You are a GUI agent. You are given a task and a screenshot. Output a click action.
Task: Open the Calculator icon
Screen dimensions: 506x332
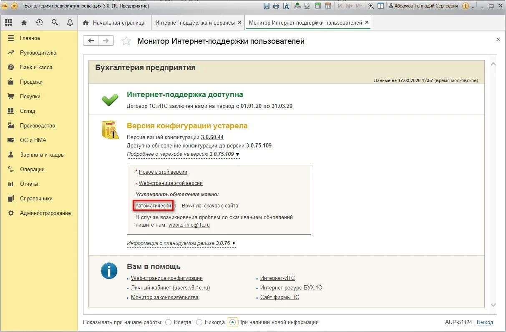click(318, 6)
